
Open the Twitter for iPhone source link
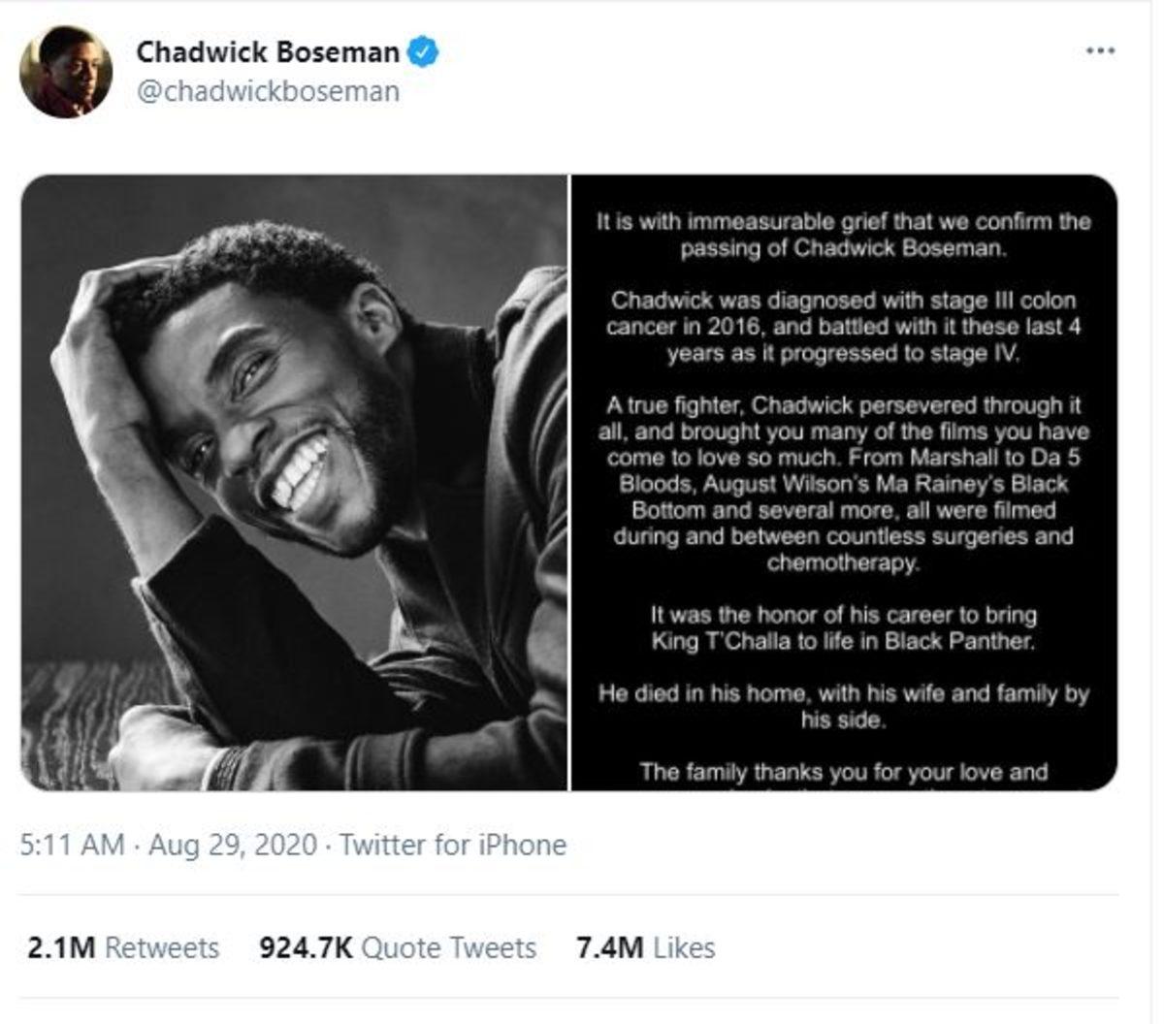453,845
